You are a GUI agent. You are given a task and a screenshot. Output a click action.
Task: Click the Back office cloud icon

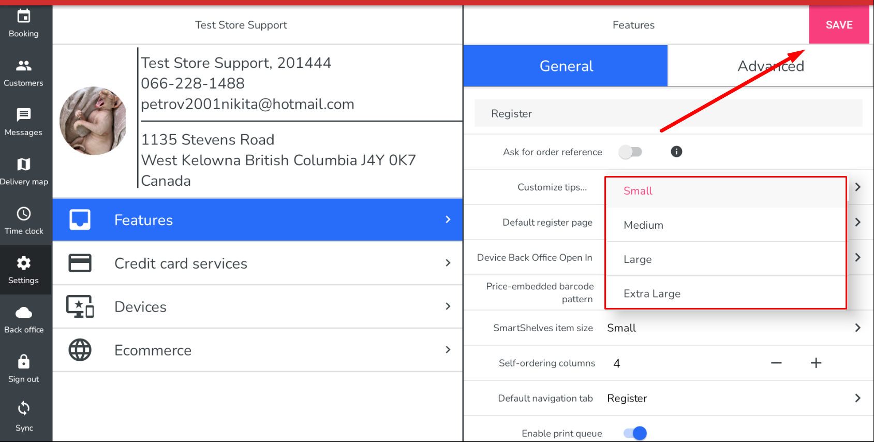click(x=24, y=313)
